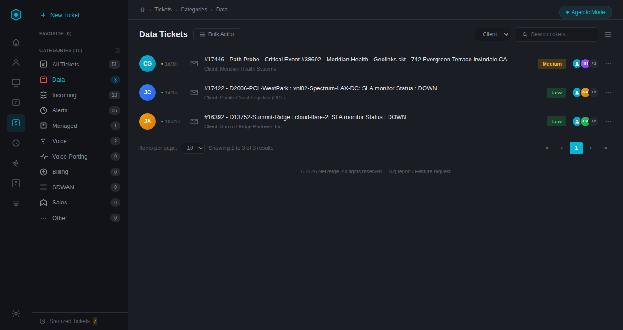This screenshot has height=330, width=623.
Task: Switch to the Alerts category
Action: pos(60,110)
